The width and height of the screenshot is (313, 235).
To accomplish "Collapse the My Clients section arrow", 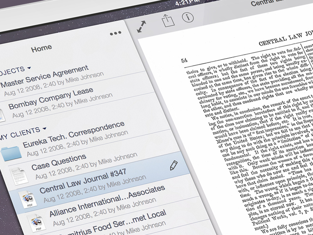I will (45, 128).
